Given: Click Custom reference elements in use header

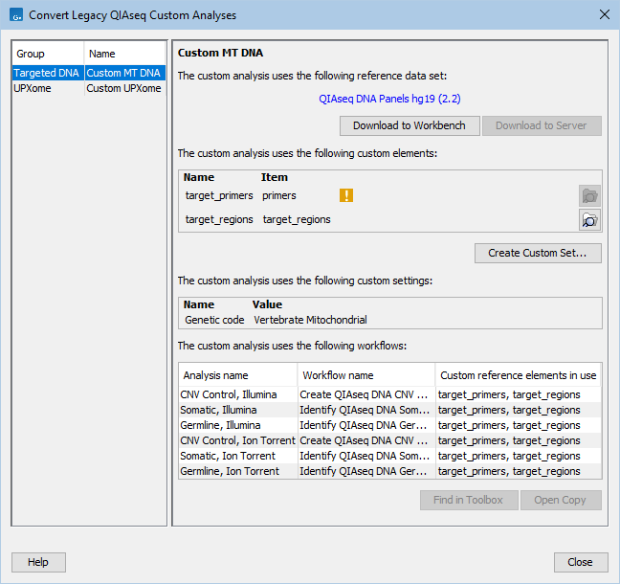Looking at the screenshot, I should coord(518,375).
